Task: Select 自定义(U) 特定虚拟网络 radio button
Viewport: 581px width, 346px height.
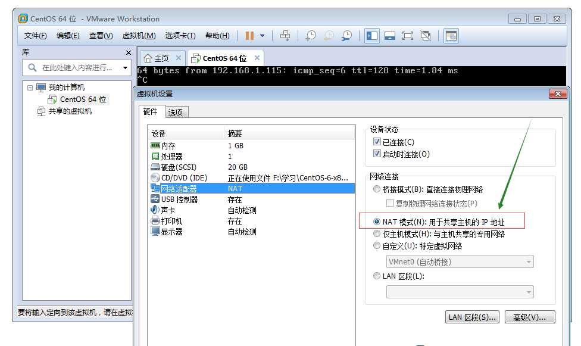Action: coord(377,246)
